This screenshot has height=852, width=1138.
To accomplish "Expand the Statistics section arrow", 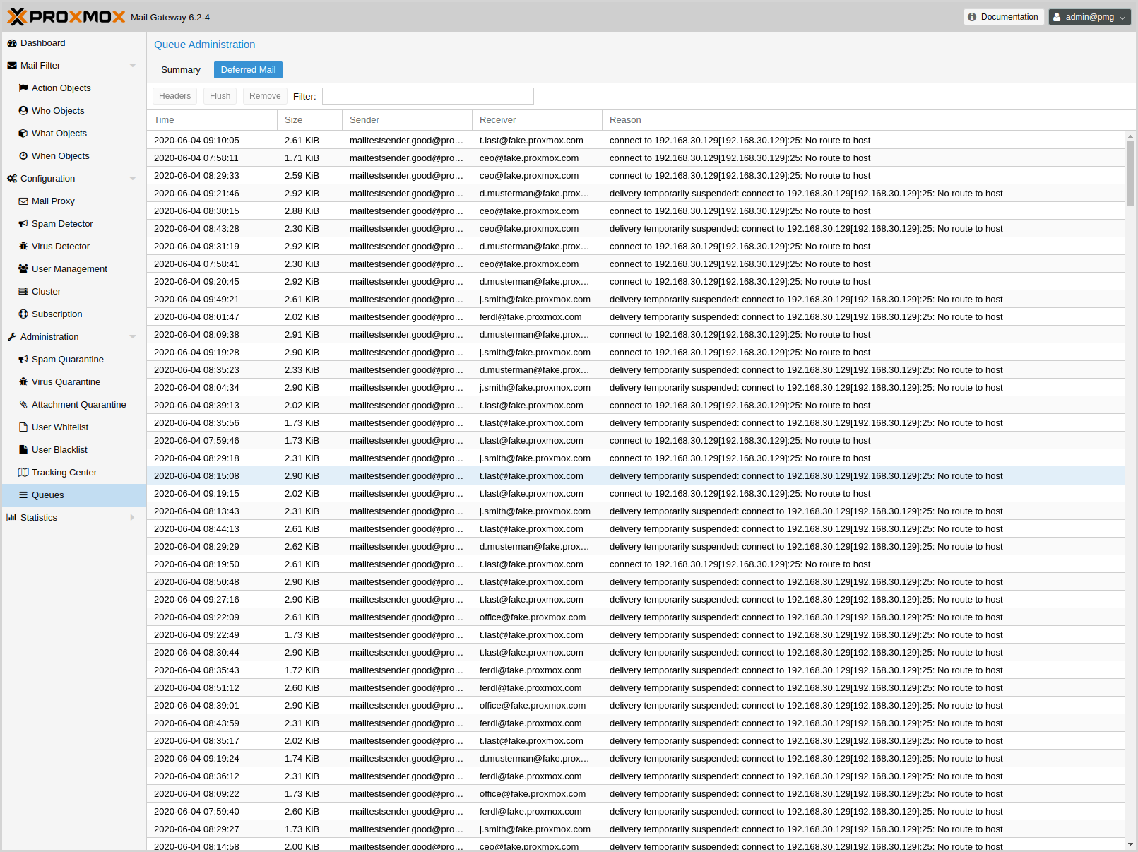I will coord(133,518).
